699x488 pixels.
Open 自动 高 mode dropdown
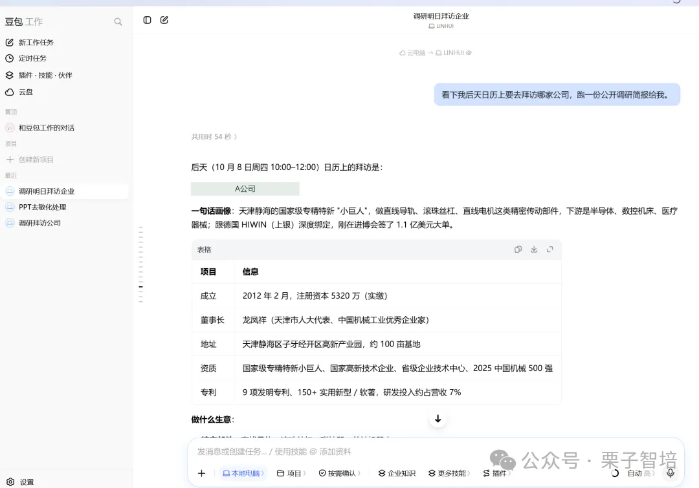pos(641,473)
